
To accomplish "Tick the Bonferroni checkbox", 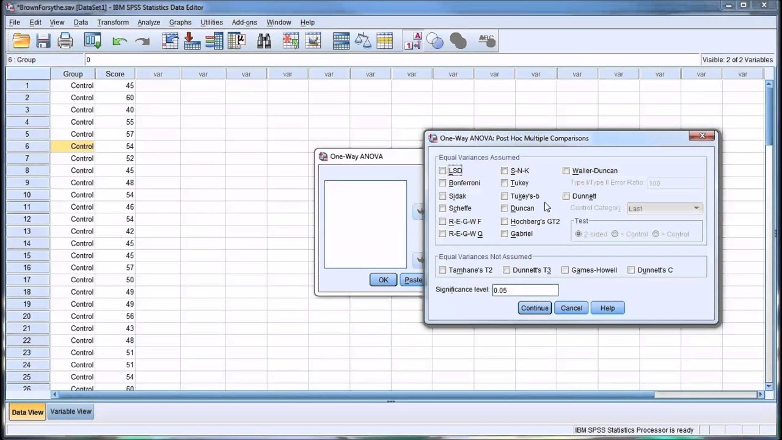I will 442,183.
